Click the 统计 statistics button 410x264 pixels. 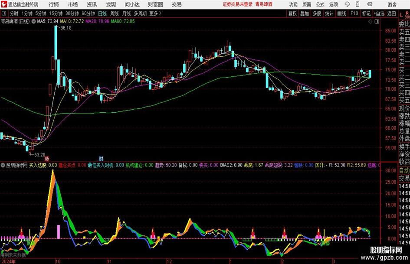329,13
